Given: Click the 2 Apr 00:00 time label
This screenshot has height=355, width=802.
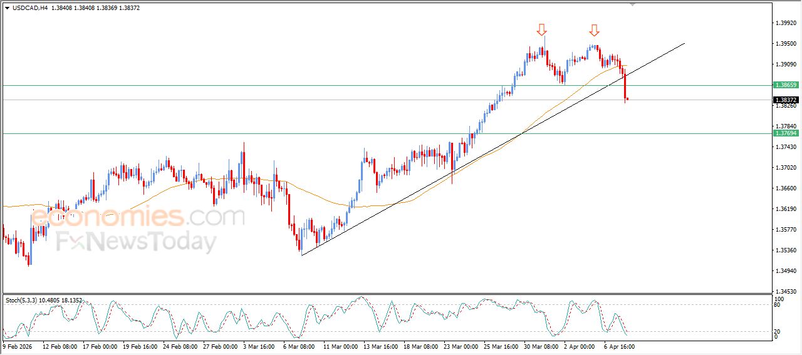Looking at the screenshot, I should point(580,346).
